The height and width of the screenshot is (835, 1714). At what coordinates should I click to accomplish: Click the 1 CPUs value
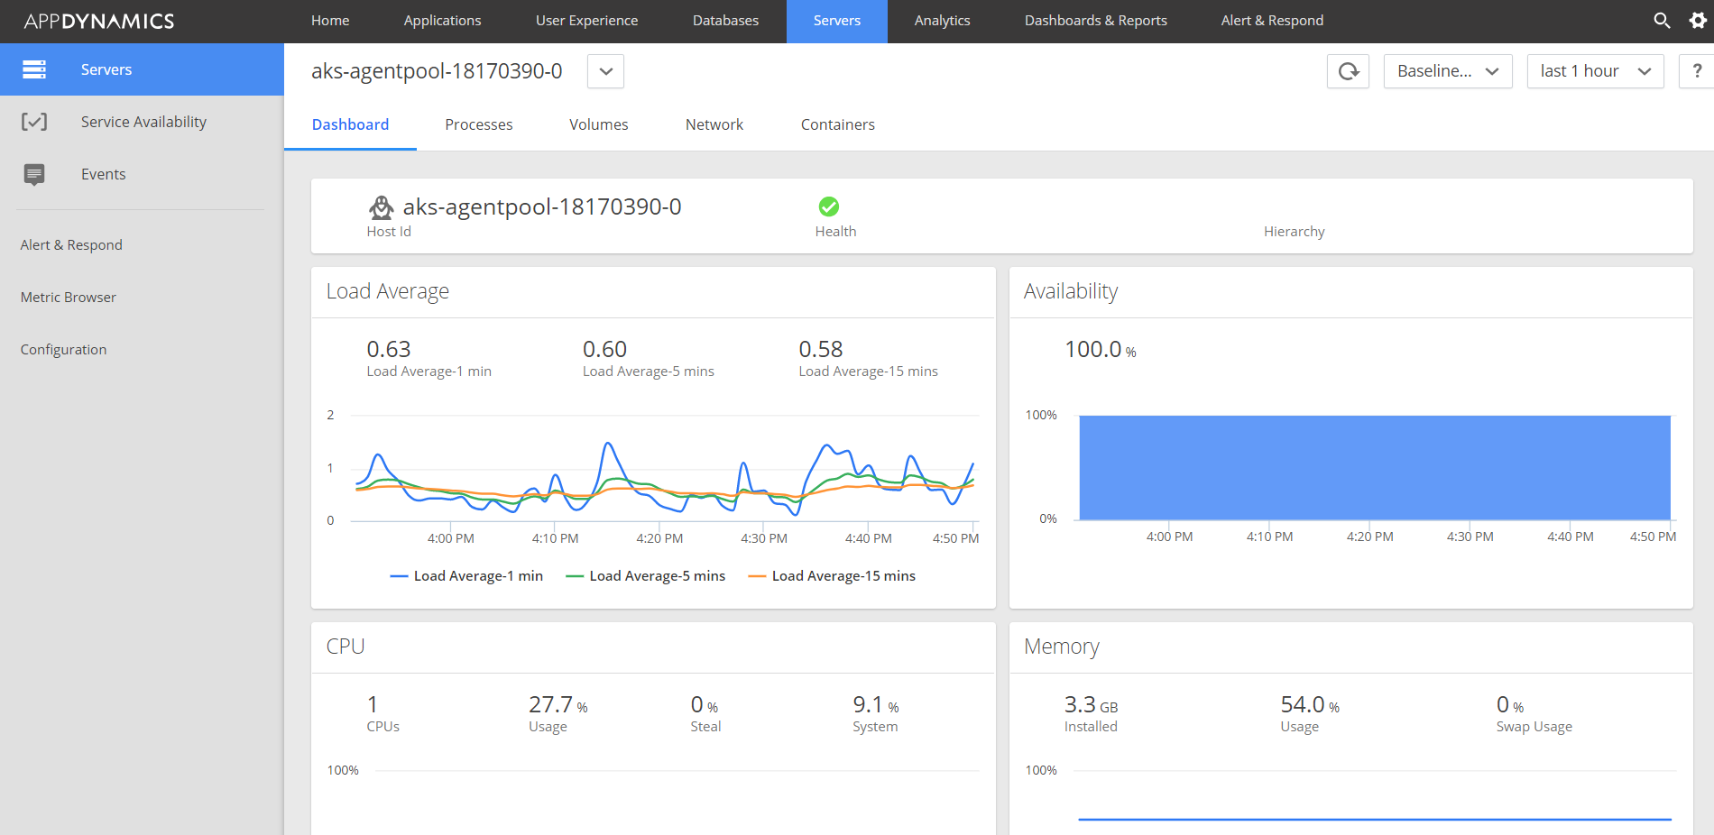pyautogui.click(x=373, y=704)
